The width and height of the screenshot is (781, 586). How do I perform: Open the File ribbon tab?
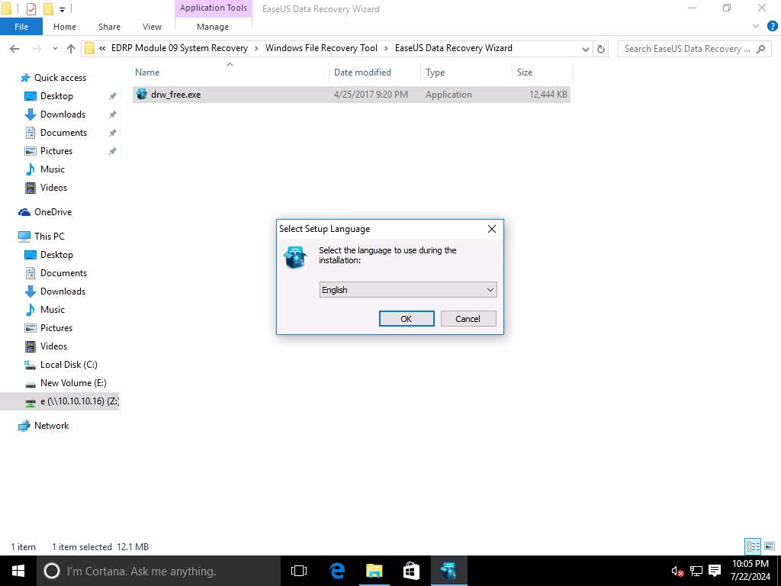point(21,27)
